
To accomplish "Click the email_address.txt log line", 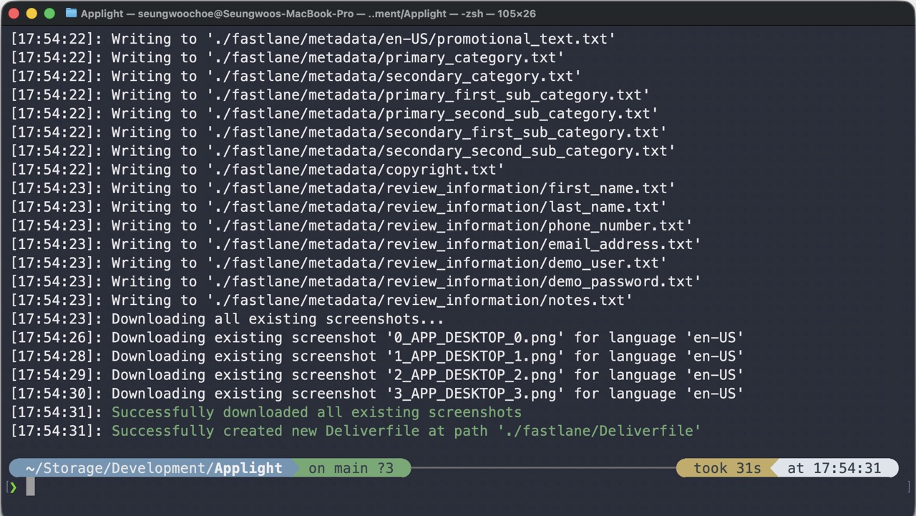I will click(356, 244).
